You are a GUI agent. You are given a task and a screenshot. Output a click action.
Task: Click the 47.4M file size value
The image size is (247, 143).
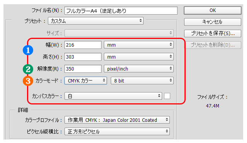tap(213, 106)
